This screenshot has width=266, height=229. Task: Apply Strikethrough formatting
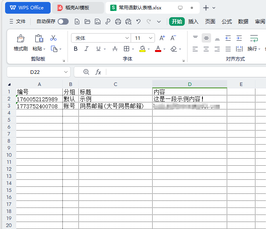(115, 49)
